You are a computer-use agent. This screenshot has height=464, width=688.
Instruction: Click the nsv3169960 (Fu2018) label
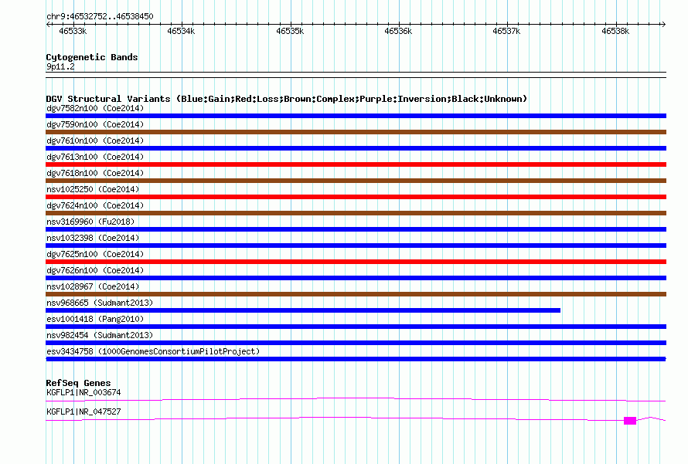coord(90,222)
